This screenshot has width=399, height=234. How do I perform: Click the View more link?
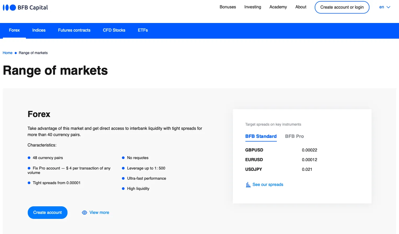99,213
